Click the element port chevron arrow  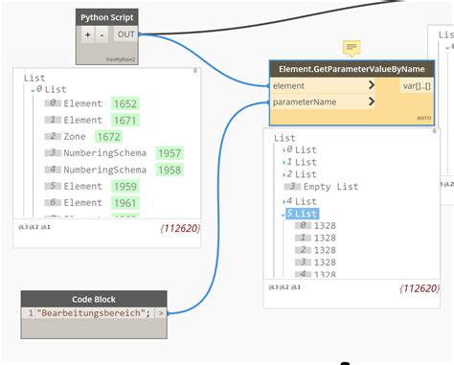pos(372,85)
